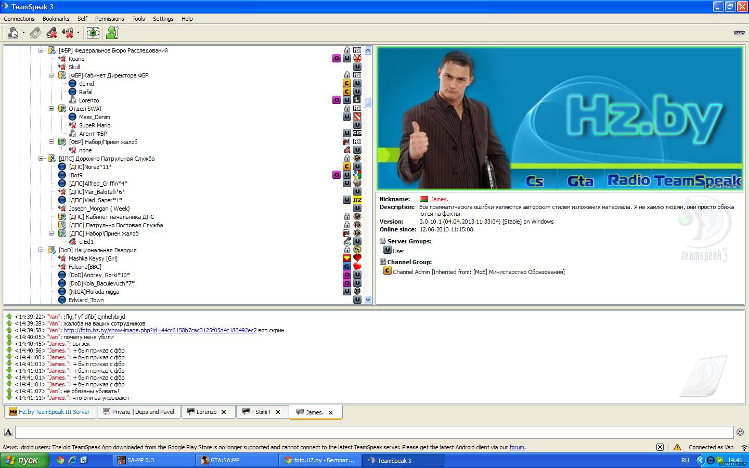Select user [DoD]Kola_Baculevuch*7*
The image size is (749, 468).
(101, 283)
